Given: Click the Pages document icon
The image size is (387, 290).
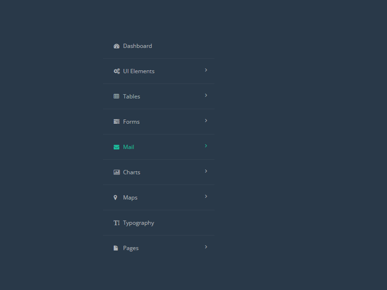Looking at the screenshot, I should pyautogui.click(x=116, y=248).
